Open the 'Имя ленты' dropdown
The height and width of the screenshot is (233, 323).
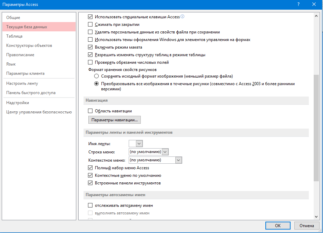tap(139, 144)
